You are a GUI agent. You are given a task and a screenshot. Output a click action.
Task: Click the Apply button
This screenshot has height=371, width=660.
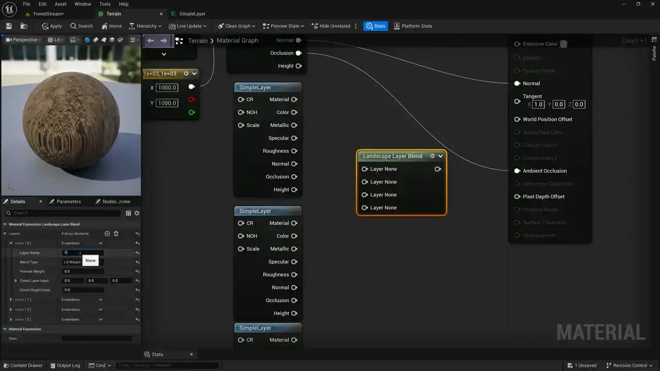click(x=52, y=26)
